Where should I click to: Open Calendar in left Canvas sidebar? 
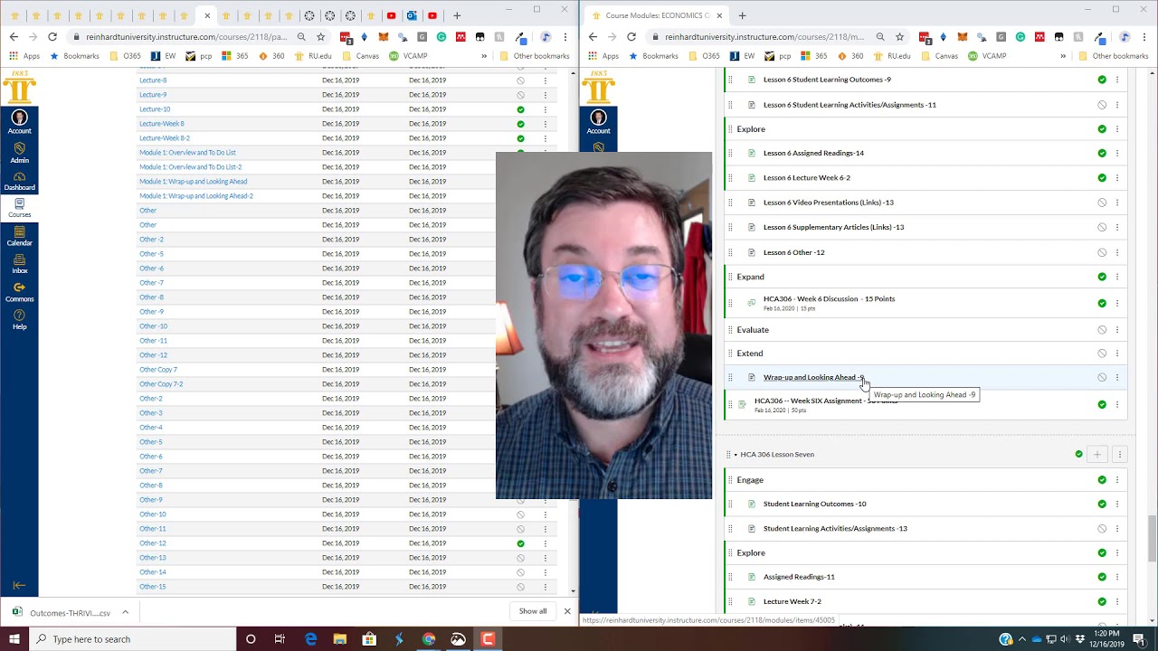19,236
